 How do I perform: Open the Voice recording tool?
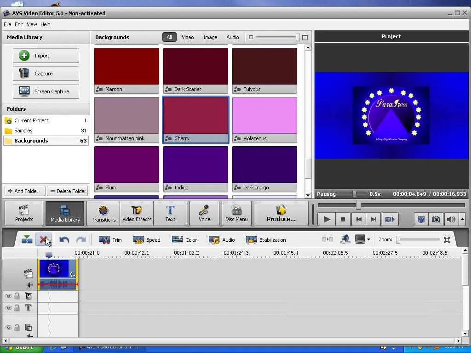coord(204,214)
